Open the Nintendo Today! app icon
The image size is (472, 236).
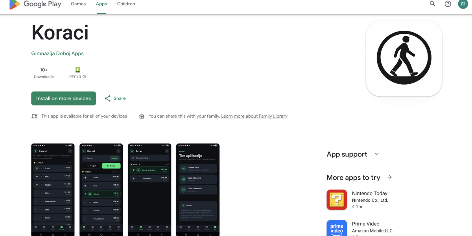tap(337, 200)
